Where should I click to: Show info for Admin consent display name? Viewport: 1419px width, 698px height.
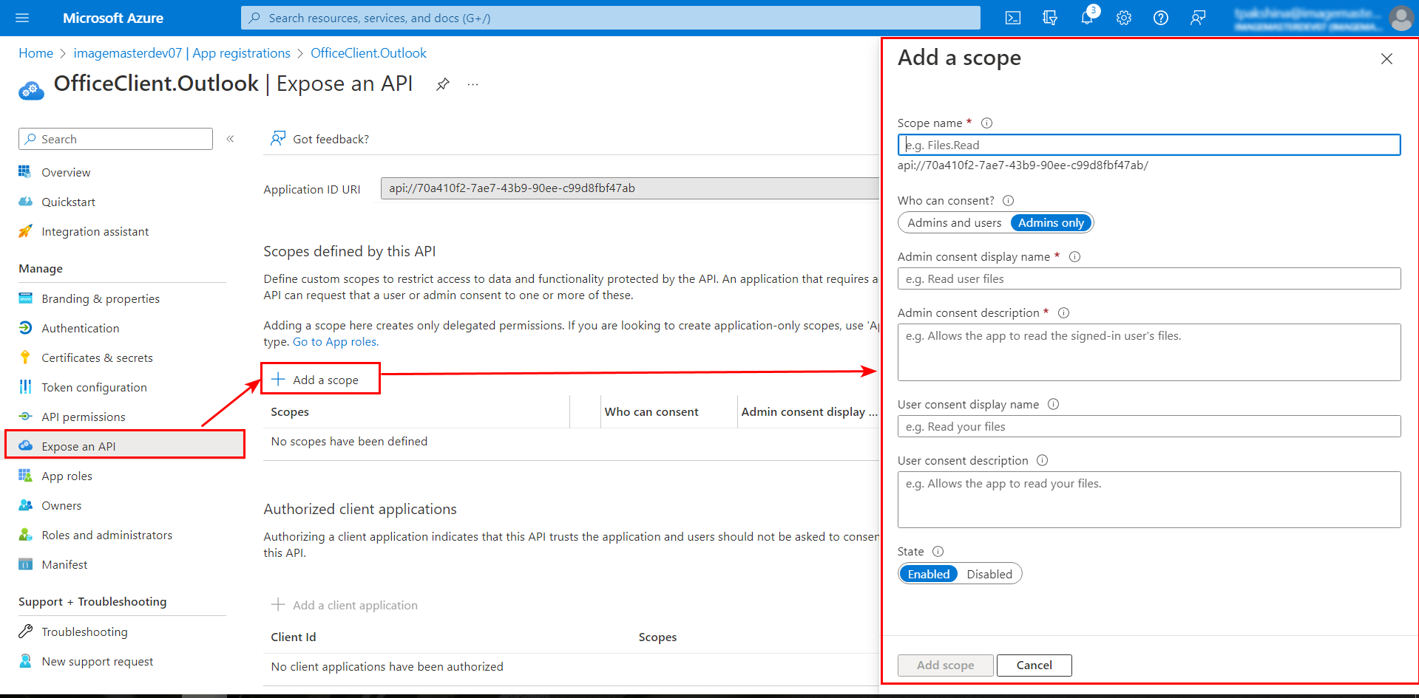tap(1075, 257)
